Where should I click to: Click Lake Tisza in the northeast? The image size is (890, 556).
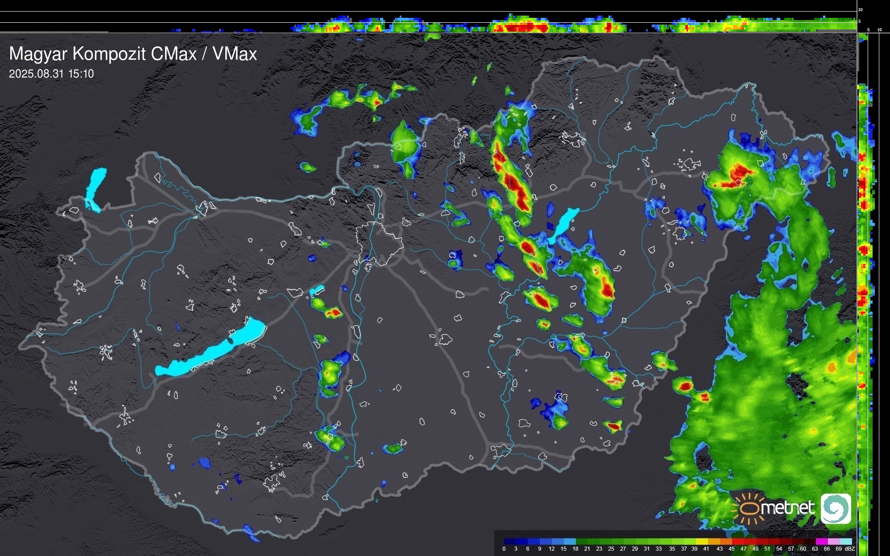(565, 222)
